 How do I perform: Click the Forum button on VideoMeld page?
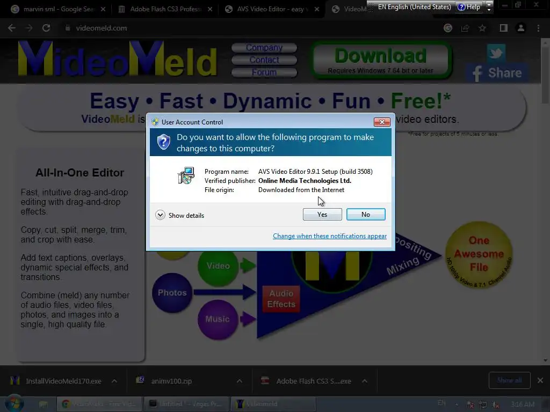[264, 72]
